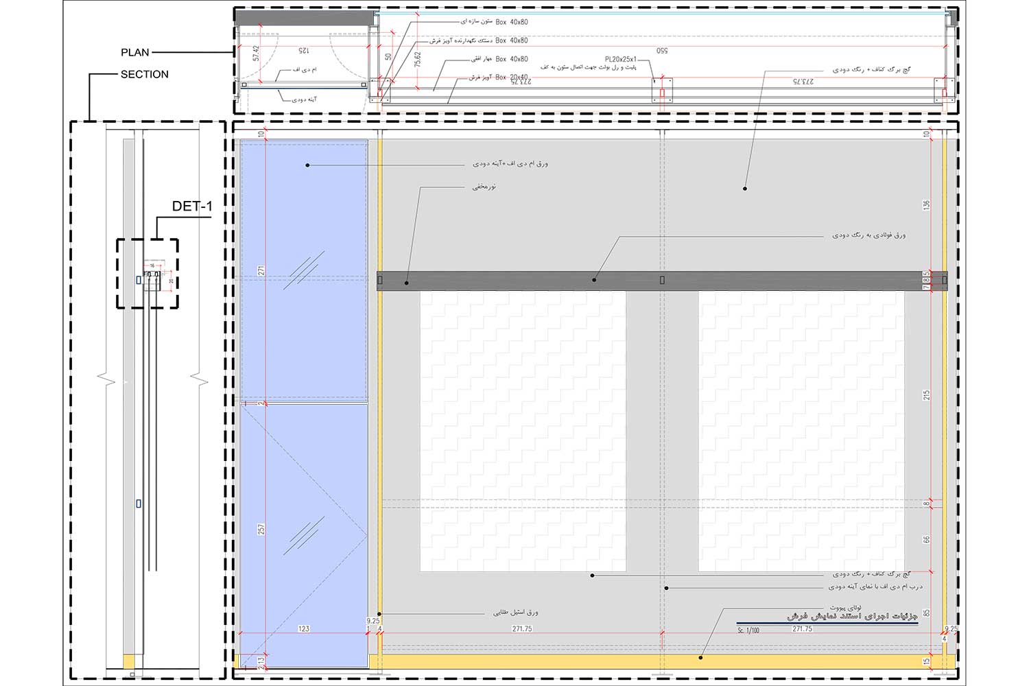Select the 215 vertical dimension text
This screenshot has height=686, width=1029.
927,396
